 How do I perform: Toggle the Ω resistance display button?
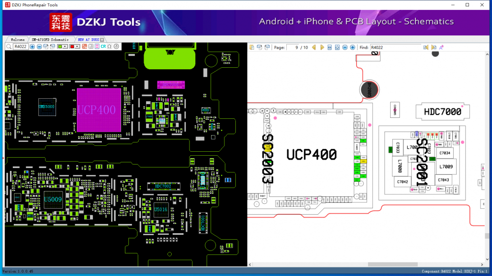tap(109, 47)
